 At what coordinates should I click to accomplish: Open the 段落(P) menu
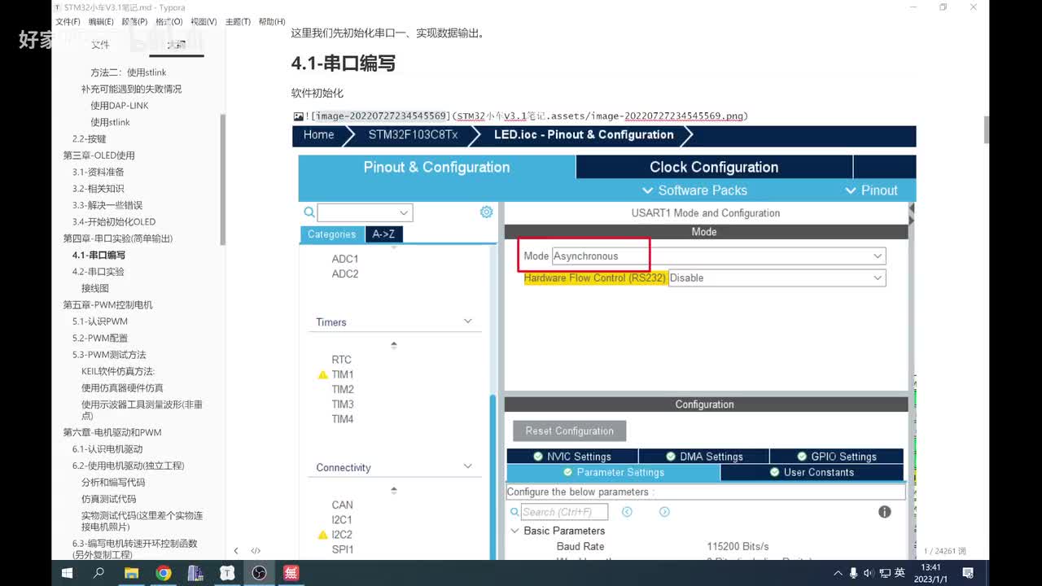click(135, 22)
